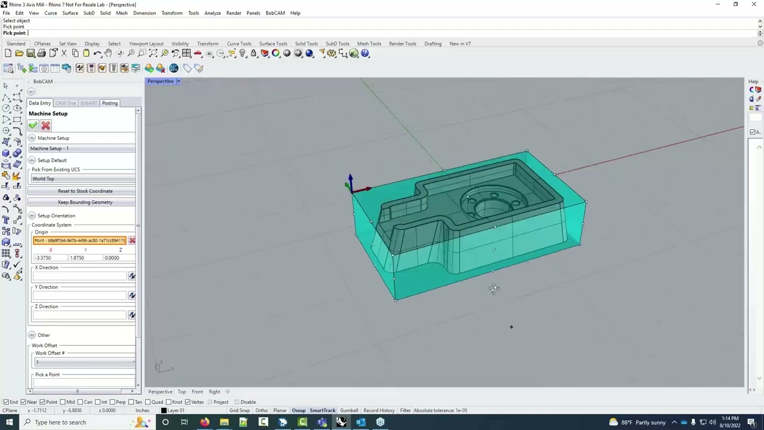Toggle Record History in status bar
This screenshot has height=430, width=764.
point(379,411)
